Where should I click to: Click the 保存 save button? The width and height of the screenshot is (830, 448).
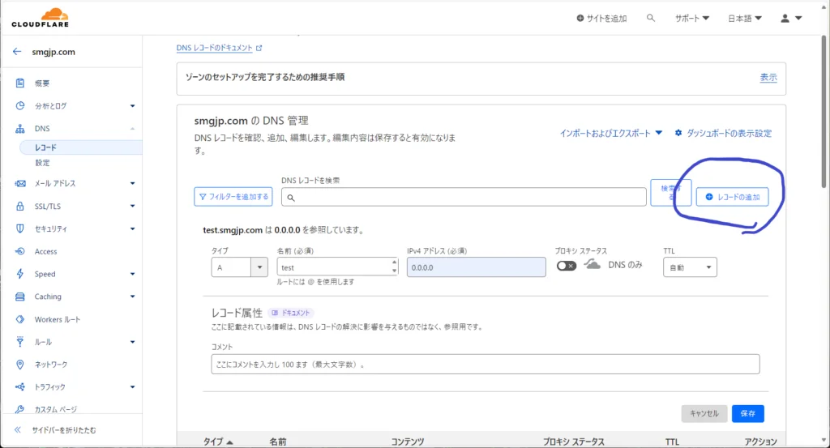coord(747,414)
